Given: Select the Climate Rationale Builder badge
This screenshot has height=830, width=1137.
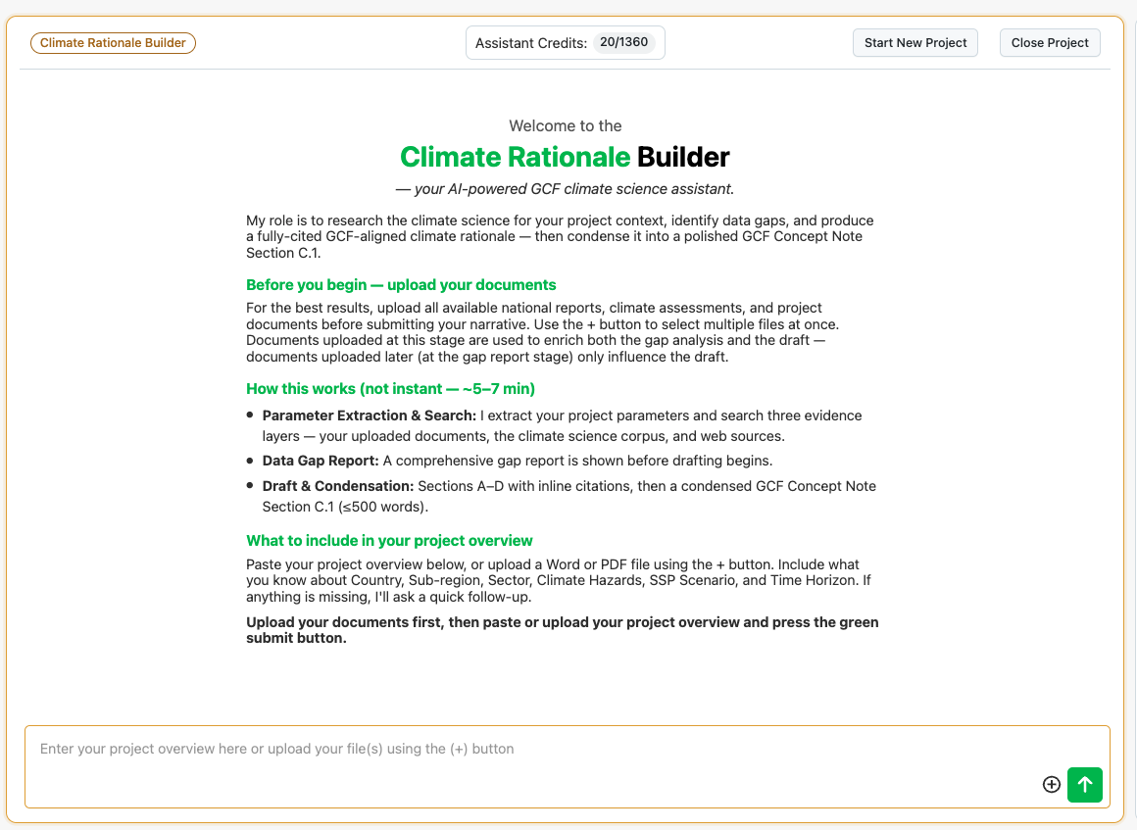Looking at the screenshot, I should point(113,43).
